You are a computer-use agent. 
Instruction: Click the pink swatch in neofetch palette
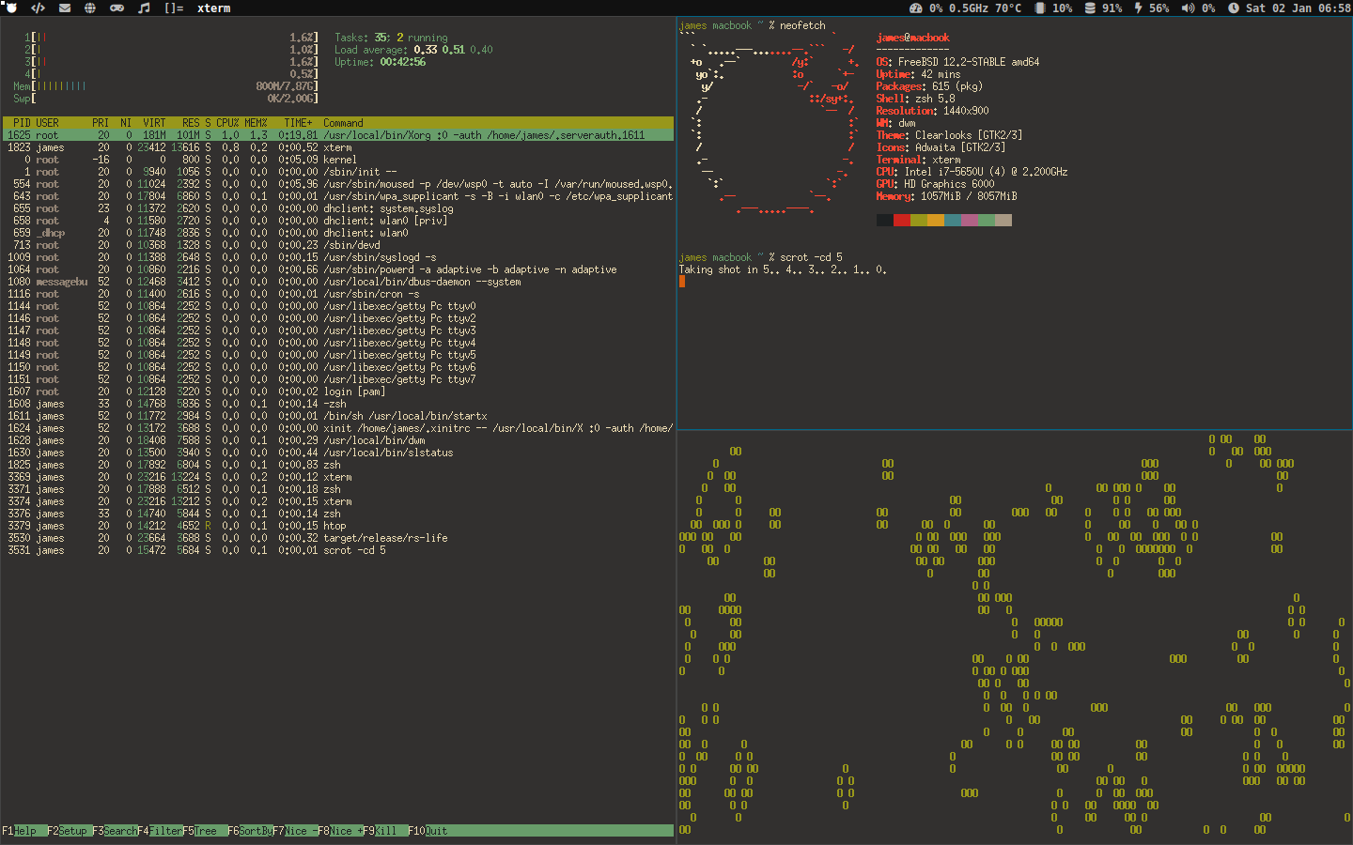tap(970, 221)
